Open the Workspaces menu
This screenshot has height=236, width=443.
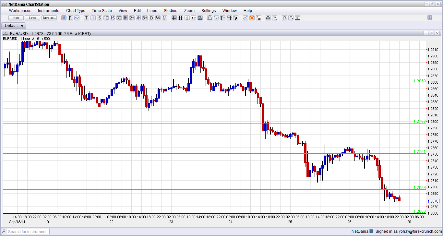[20, 10]
